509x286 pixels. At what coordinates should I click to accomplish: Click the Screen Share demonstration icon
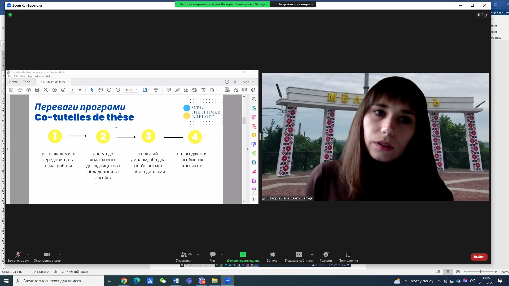(243, 255)
